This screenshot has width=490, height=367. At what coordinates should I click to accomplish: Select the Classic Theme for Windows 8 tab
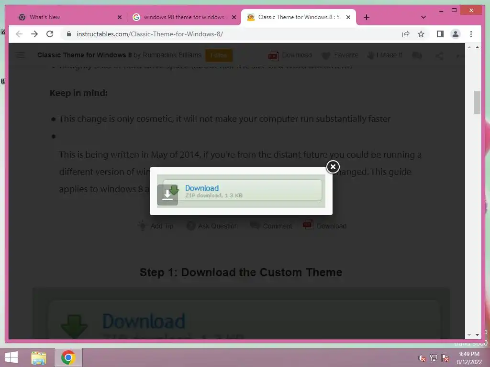pos(299,17)
